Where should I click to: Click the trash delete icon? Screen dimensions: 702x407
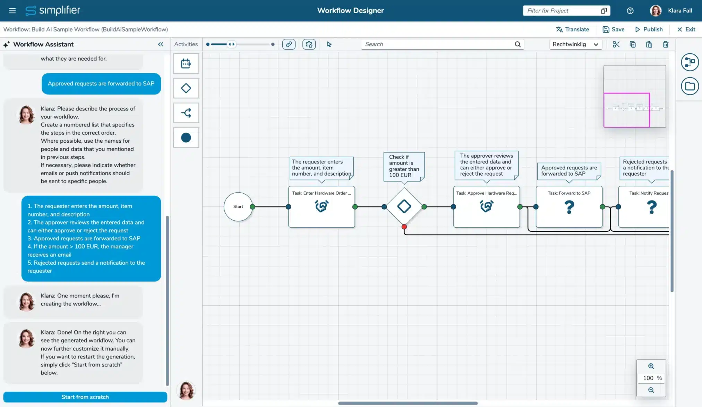click(x=665, y=44)
